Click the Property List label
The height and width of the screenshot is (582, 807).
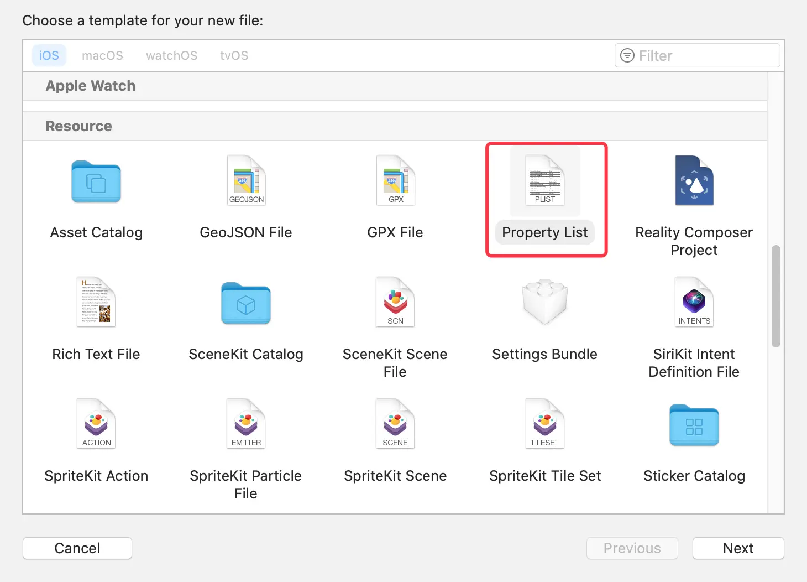point(545,232)
